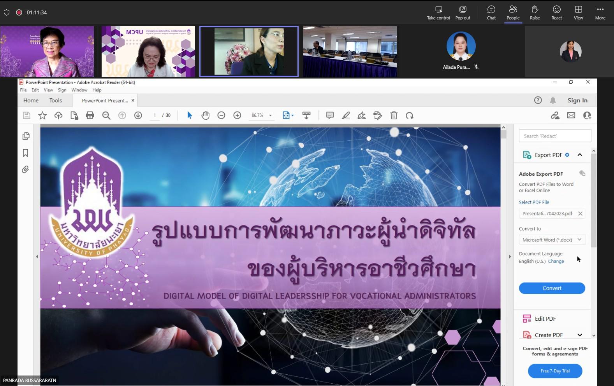Click the tools pane vertical scrollbar
Image resolution: width=614 pixels, height=386 pixels.
(594, 200)
